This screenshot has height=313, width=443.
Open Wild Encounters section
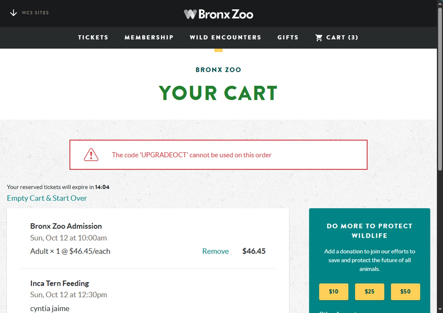point(225,38)
